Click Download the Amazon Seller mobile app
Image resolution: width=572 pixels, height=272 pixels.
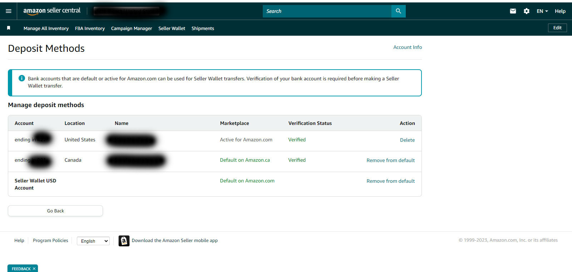pyautogui.click(x=174, y=240)
